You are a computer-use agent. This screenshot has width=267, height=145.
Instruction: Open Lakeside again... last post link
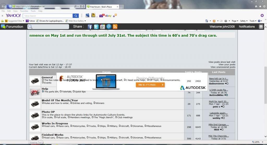[219, 113]
